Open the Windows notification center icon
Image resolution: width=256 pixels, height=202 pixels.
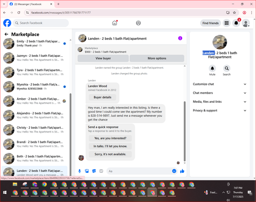click(x=250, y=193)
